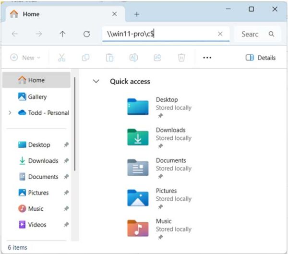Open the See more ellipsis menu

click(x=207, y=58)
